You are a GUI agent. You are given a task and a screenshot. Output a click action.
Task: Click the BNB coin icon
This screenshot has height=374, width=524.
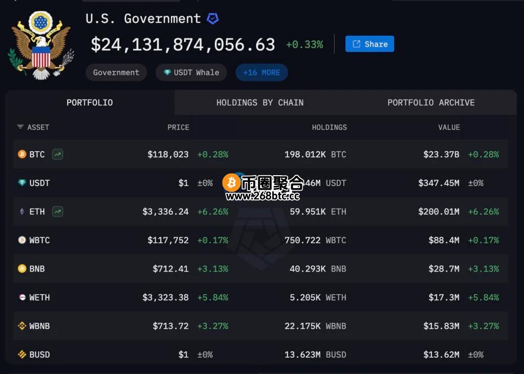coord(22,268)
